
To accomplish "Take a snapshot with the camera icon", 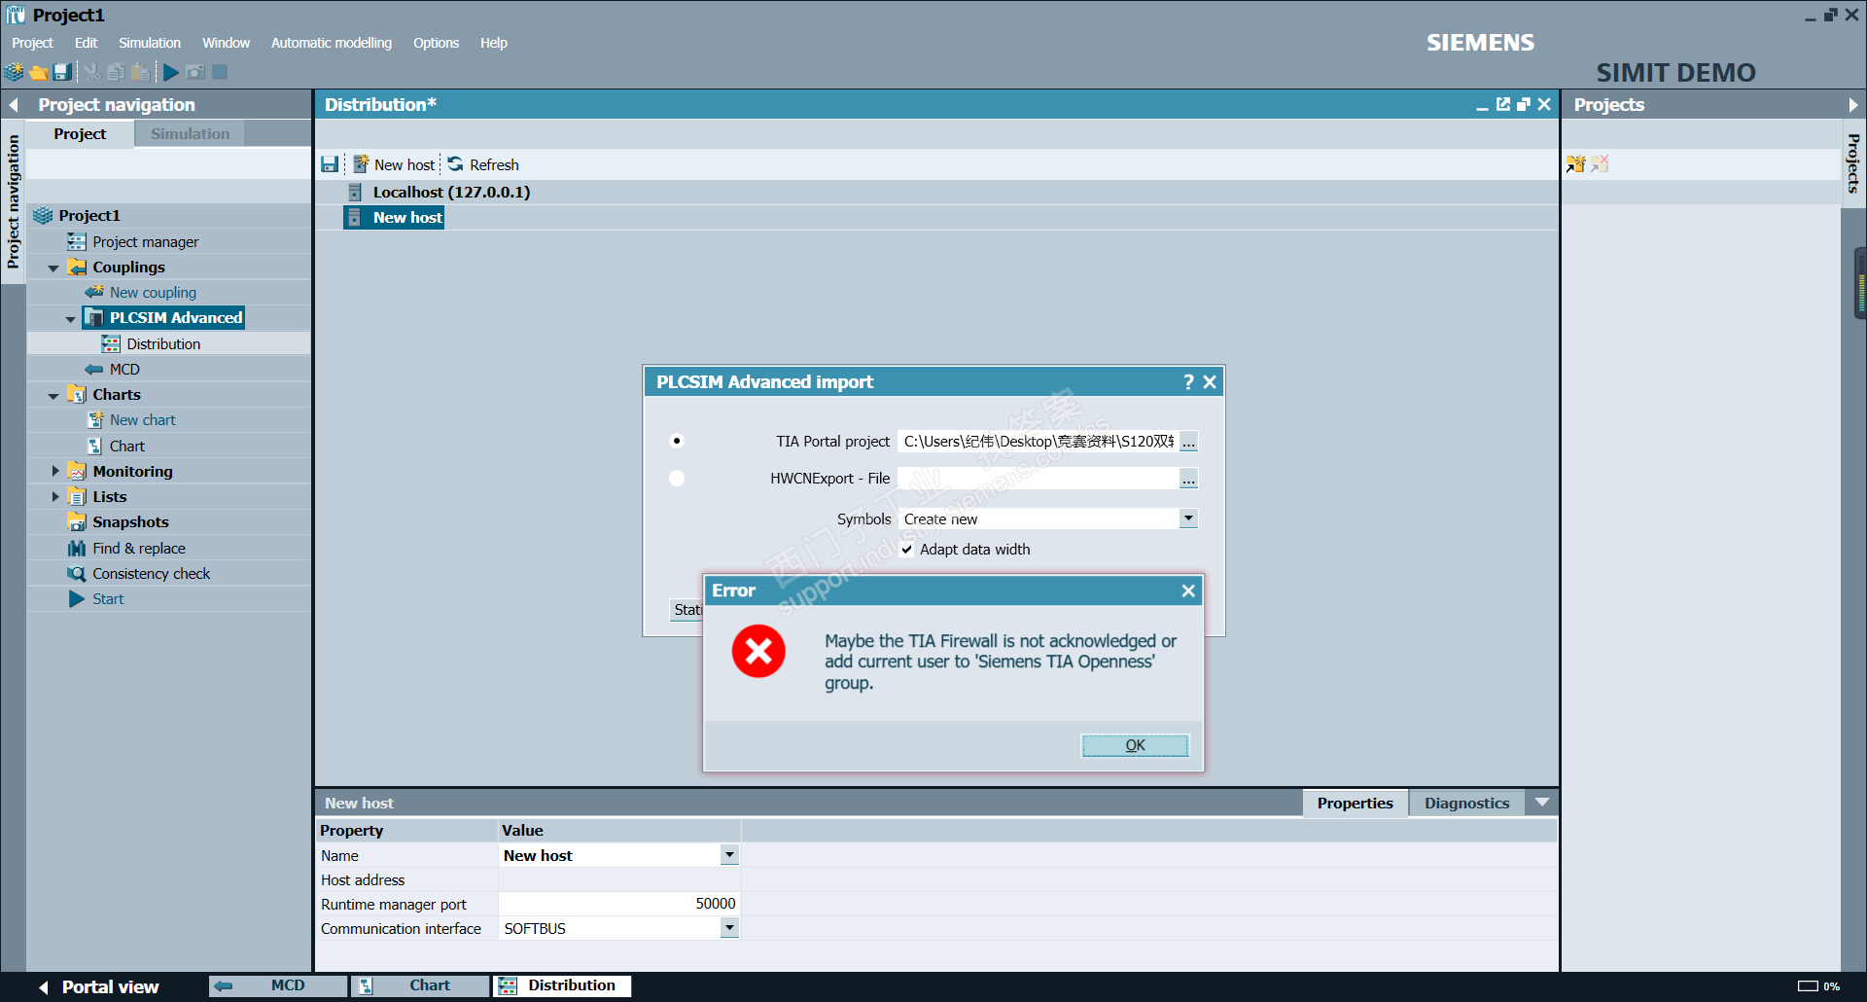I will [x=195, y=72].
